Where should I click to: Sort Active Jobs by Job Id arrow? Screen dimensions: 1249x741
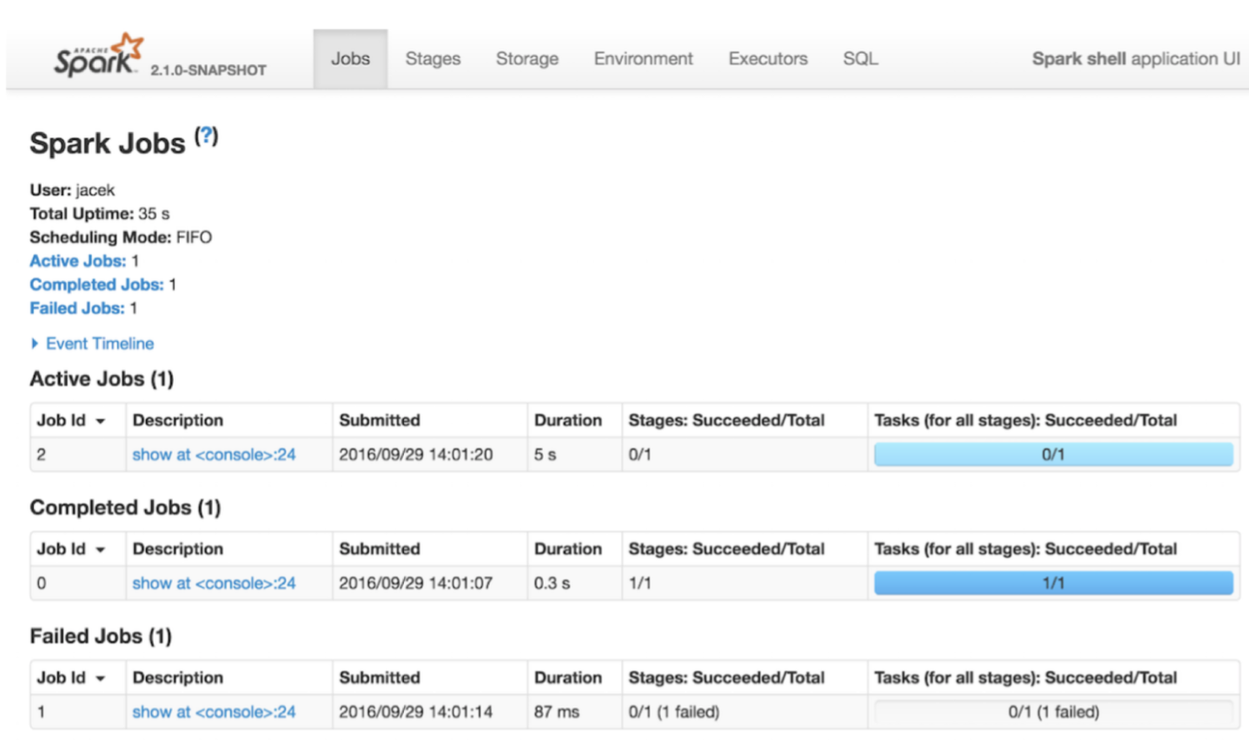tap(101, 421)
